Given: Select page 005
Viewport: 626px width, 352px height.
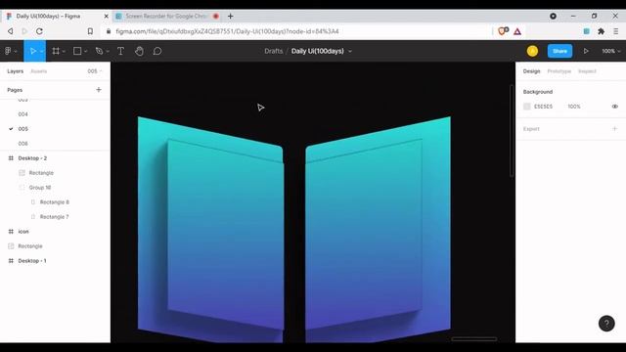Looking at the screenshot, I should coord(22,129).
